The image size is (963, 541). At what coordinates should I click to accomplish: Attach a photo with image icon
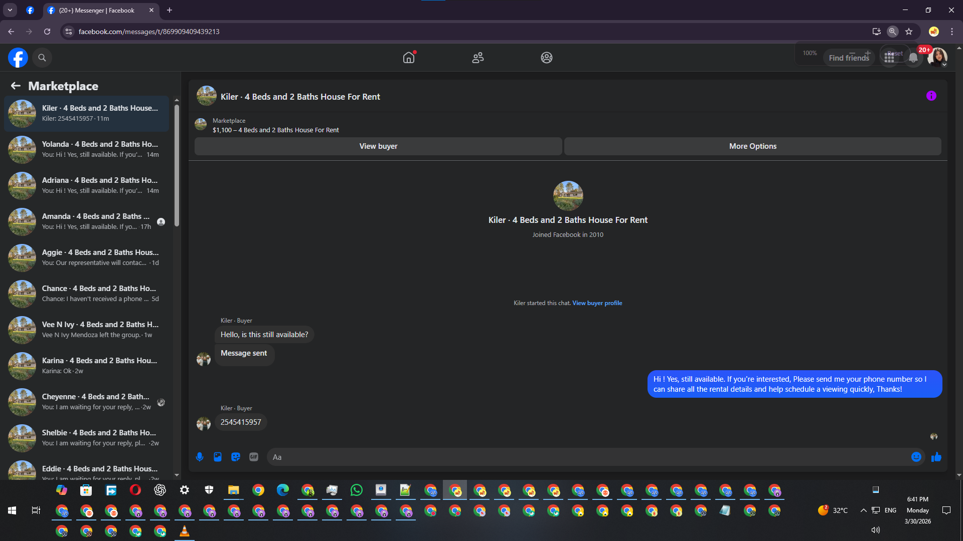[218, 457]
